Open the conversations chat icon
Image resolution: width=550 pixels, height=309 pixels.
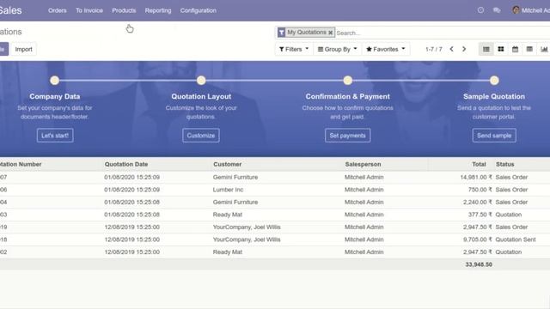coord(497,10)
